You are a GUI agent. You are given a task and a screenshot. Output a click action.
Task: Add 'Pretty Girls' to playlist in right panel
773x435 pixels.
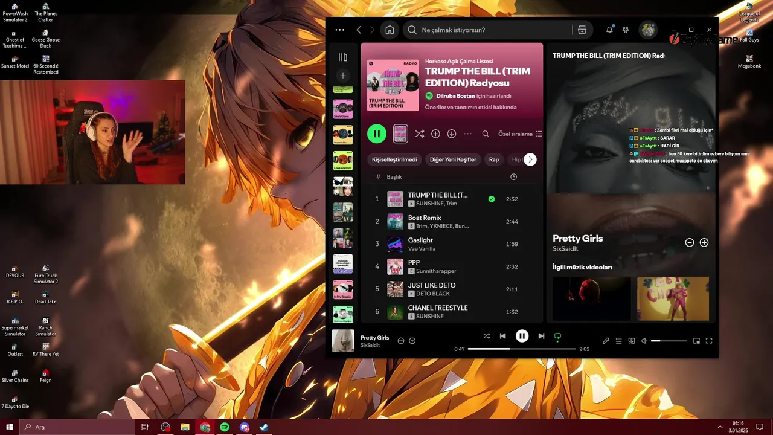(704, 242)
